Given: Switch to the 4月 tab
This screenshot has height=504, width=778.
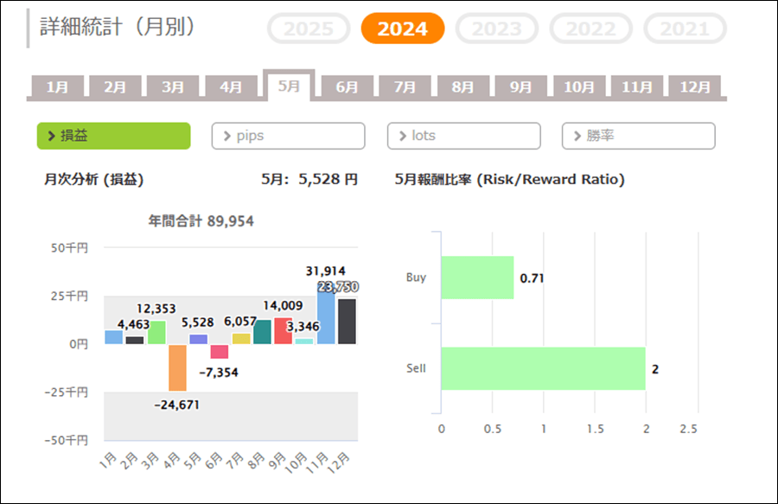Looking at the screenshot, I should coord(231,86).
